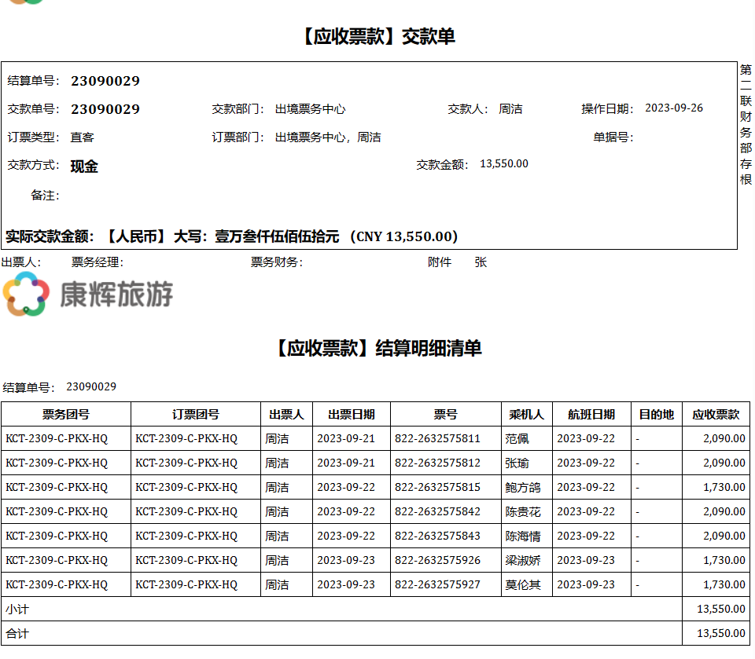Select the 【应收票款】交款单 title heading
This screenshot has height=659, width=755.
click(x=377, y=36)
